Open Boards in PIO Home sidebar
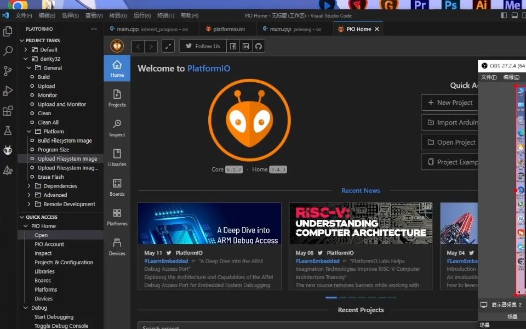The height and width of the screenshot is (329, 526). pos(117,188)
